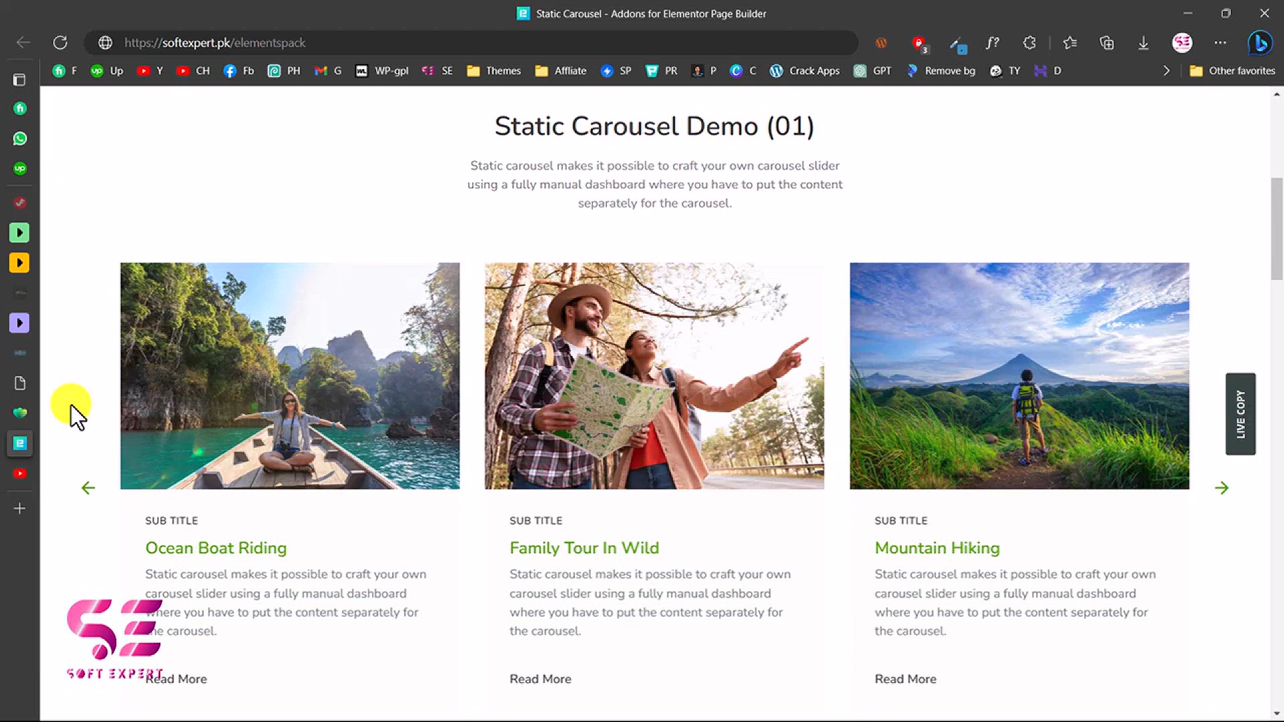This screenshot has height=722, width=1284.
Task: Switch to the document icon vertical tab
Action: pyautogui.click(x=19, y=383)
